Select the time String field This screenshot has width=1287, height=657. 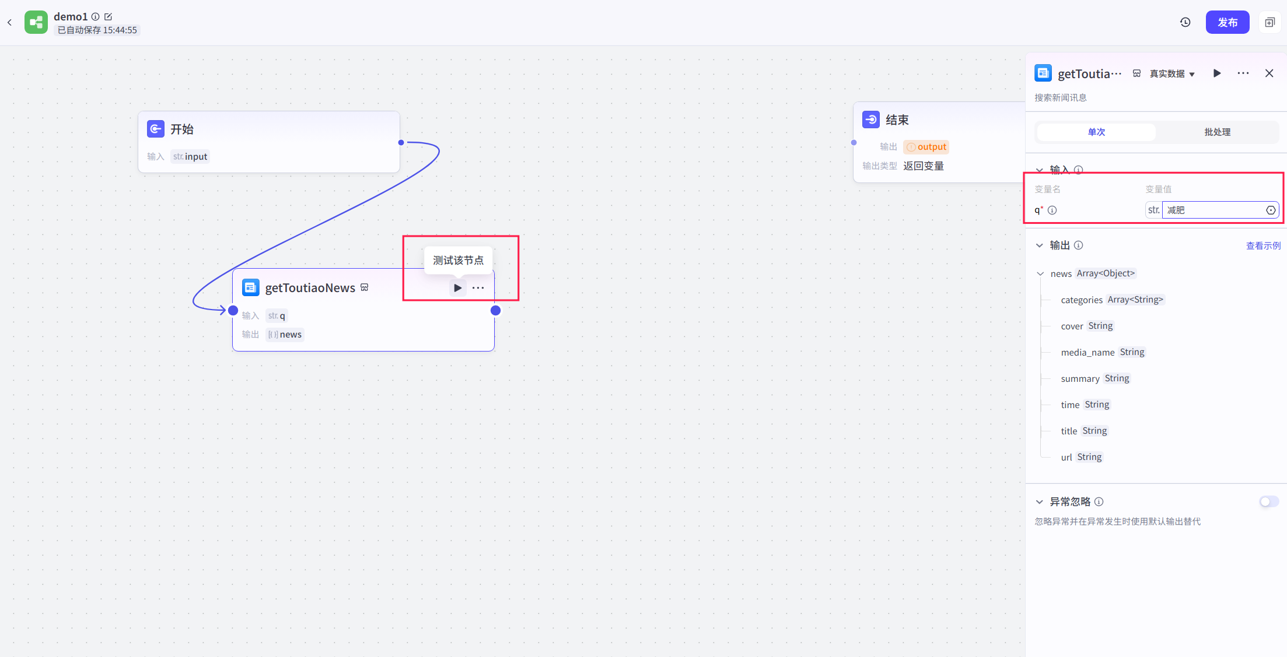(x=1086, y=405)
